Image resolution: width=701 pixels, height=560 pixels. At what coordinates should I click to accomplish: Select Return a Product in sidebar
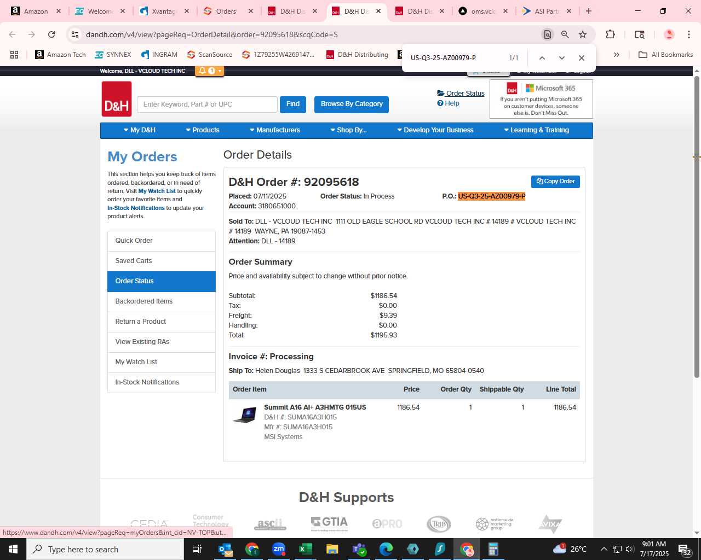click(162, 322)
